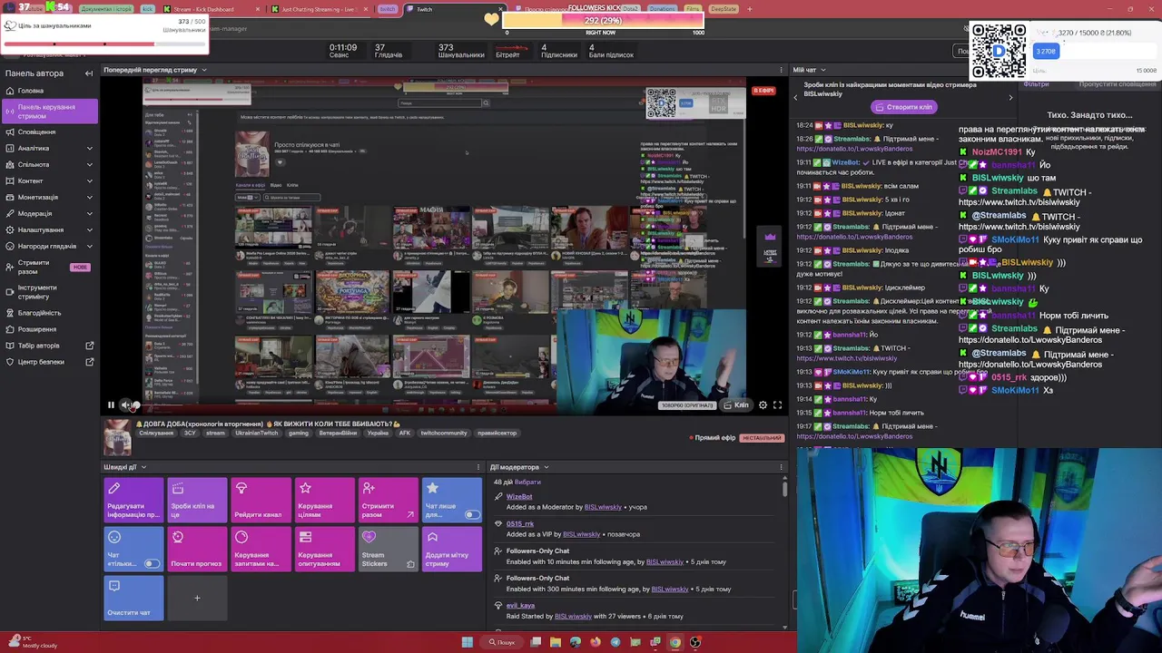Open Центр безпеки external link icon
This screenshot has height=653, width=1162.
pos(89,362)
